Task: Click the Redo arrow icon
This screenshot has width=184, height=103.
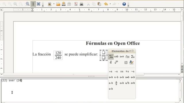Action: [114, 4]
